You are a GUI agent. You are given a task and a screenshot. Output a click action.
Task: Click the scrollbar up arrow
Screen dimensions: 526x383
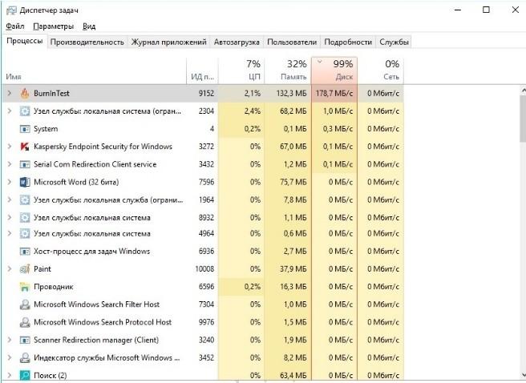tap(523, 90)
